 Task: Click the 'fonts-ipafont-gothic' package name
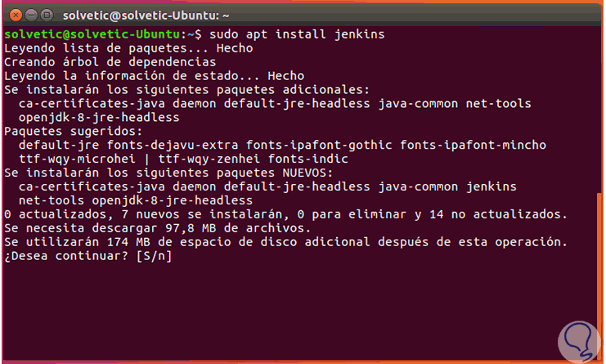point(319,146)
